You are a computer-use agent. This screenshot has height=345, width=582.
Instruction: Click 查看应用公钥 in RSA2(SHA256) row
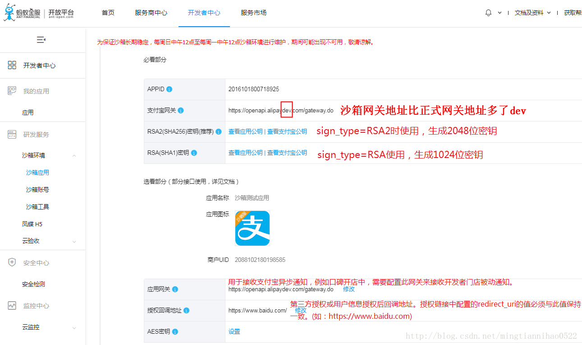(x=245, y=131)
